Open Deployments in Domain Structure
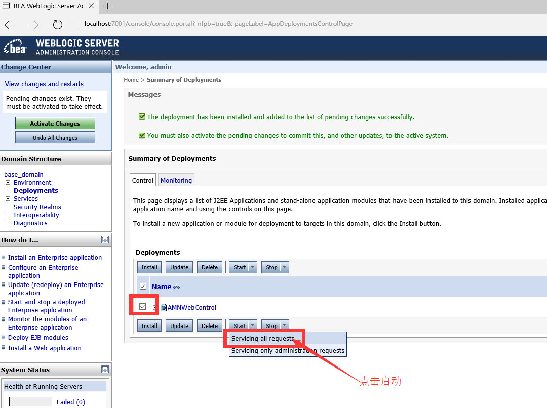Screen dimensions: 547x408 click(36, 190)
